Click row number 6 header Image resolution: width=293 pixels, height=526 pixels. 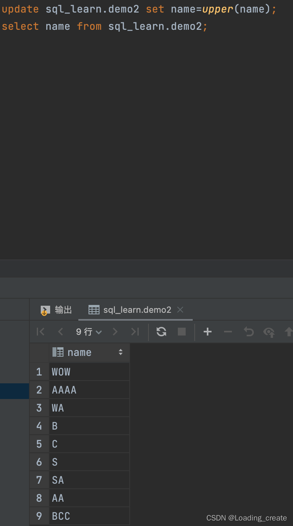[x=39, y=462]
